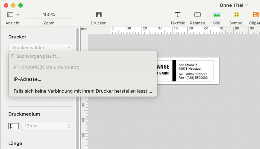Open the Drucker wählen dropdown
This screenshot has width=260, height=149.
[41, 48]
